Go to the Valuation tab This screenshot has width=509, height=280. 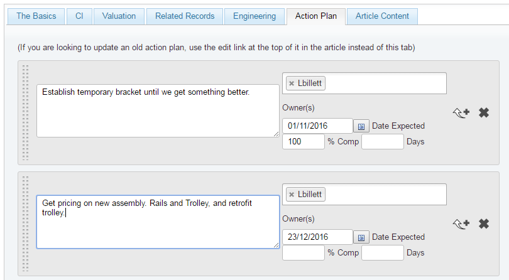point(119,16)
